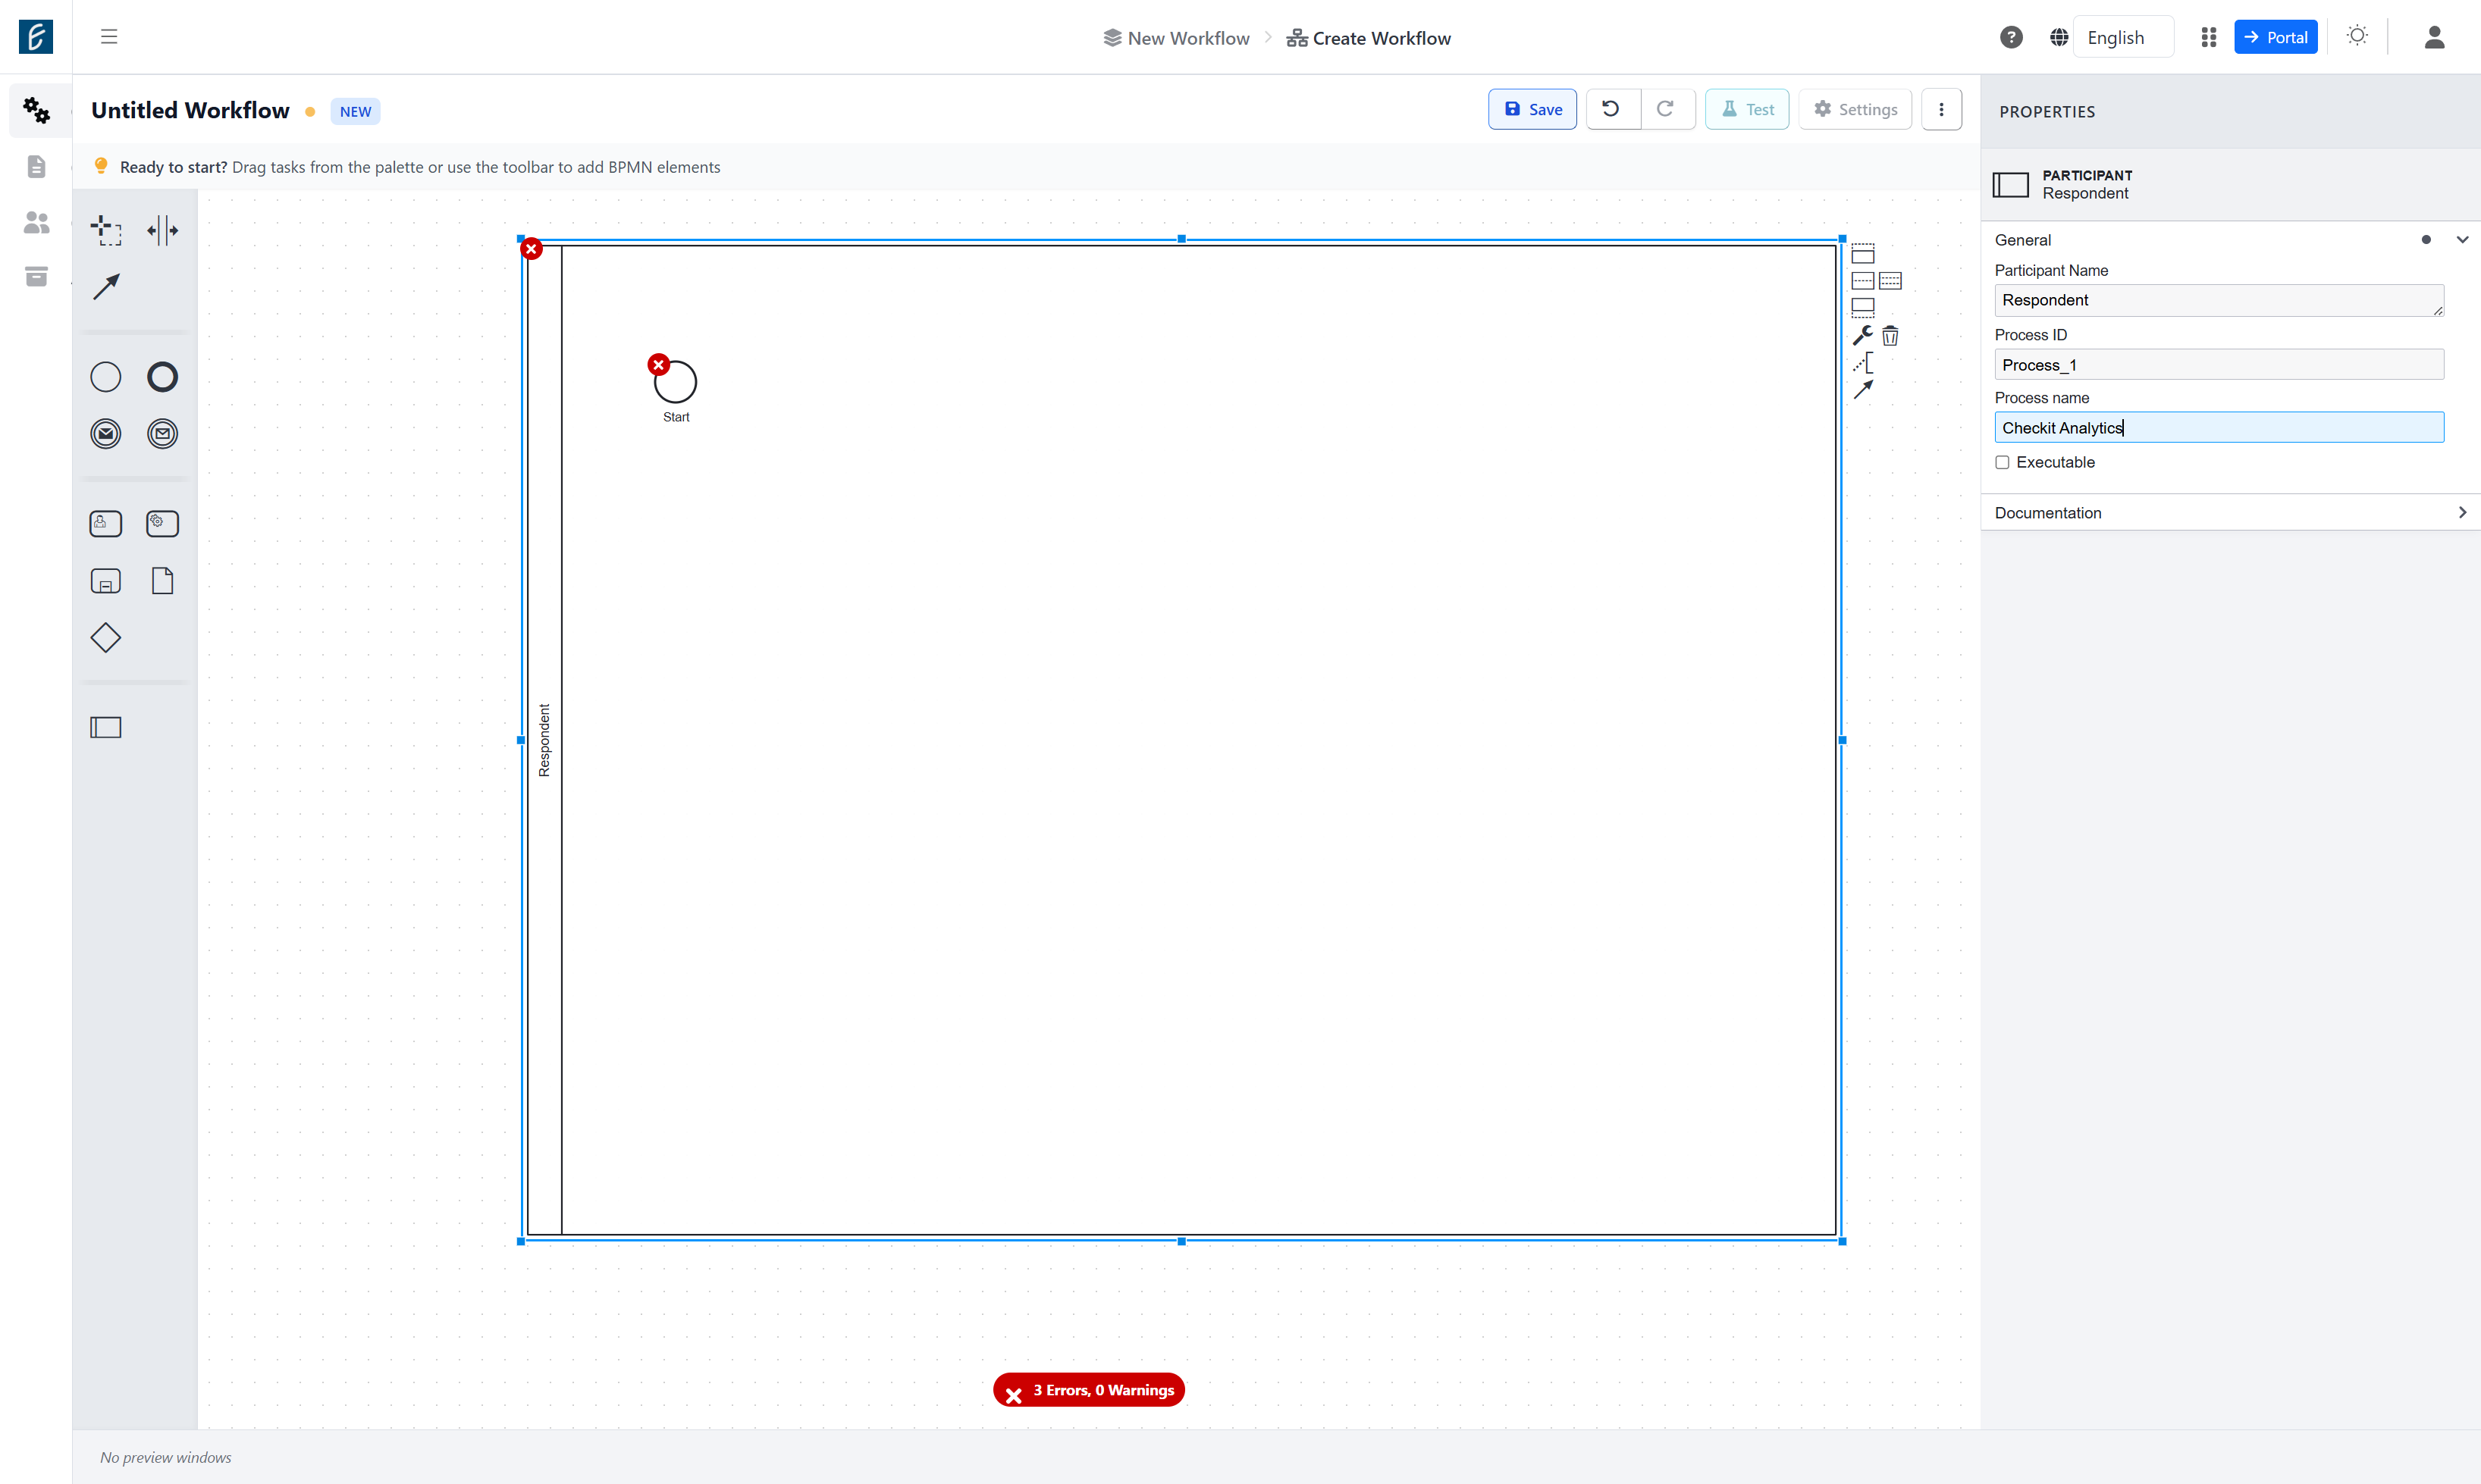Activate the create/remove space tool
The image size is (2481, 1484).
point(162,231)
